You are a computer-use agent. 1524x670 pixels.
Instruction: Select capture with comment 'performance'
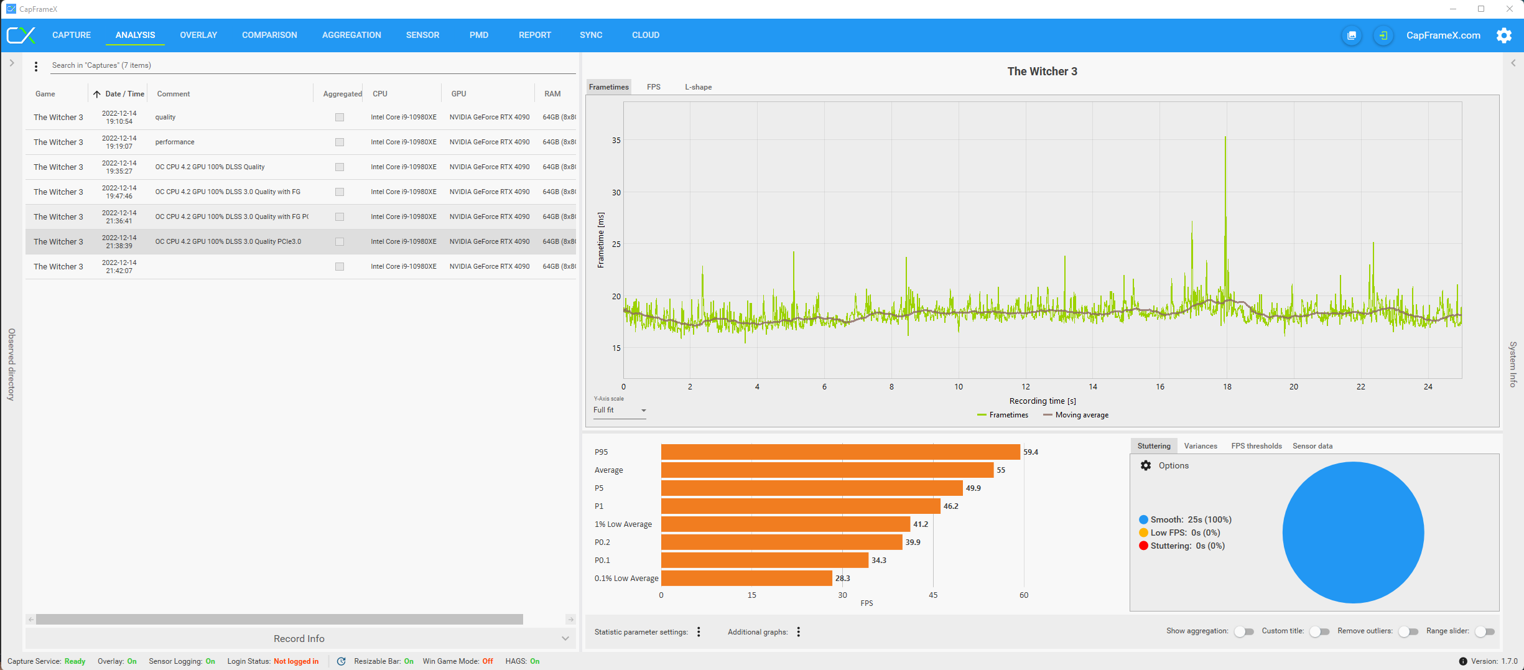(x=300, y=142)
